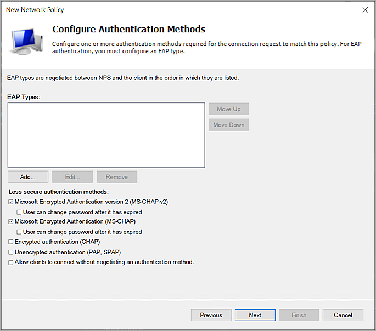This screenshot has width=376, height=331.
Task: Close the New Network Policy dialog
Action: click(365, 9)
